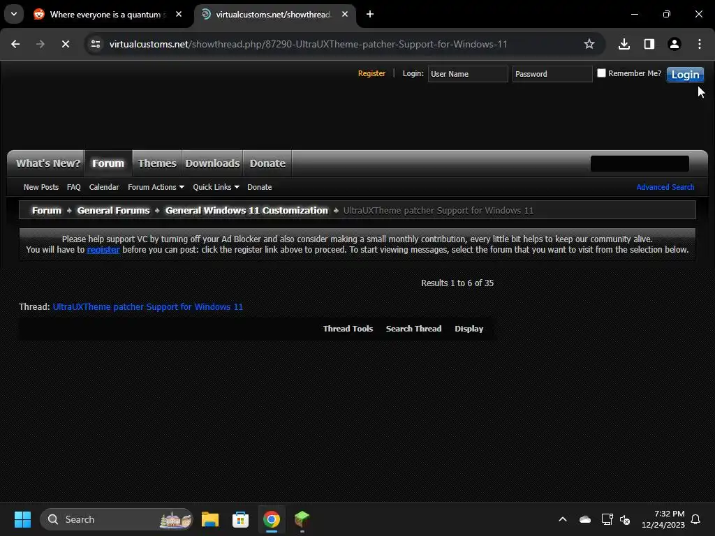Open the thread title link
This screenshot has height=536, width=715.
click(148, 307)
